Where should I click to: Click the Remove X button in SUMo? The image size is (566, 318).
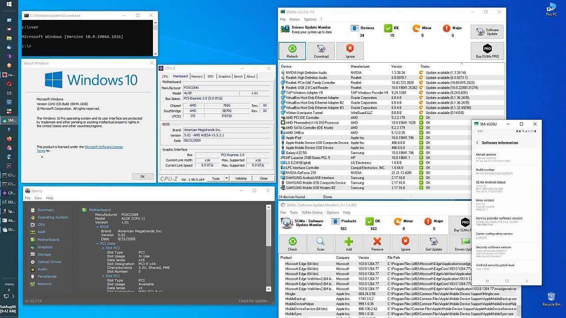pos(377,244)
